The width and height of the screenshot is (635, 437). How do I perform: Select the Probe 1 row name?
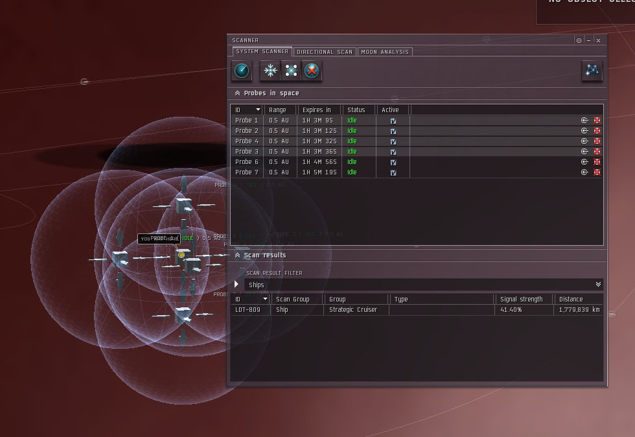tap(247, 121)
